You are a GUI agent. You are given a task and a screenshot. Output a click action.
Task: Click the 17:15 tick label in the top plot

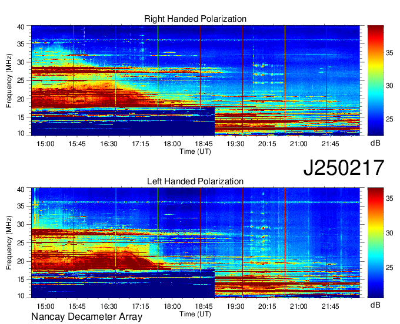point(141,144)
